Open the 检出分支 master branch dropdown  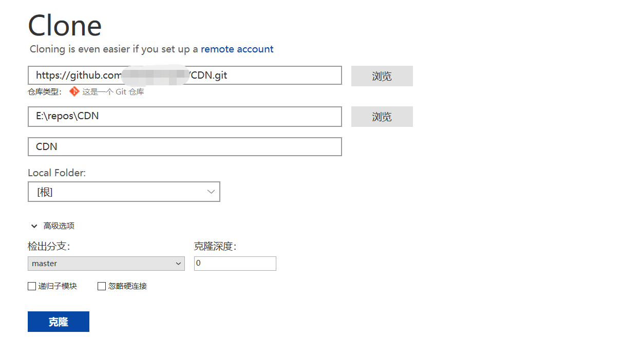pos(106,264)
